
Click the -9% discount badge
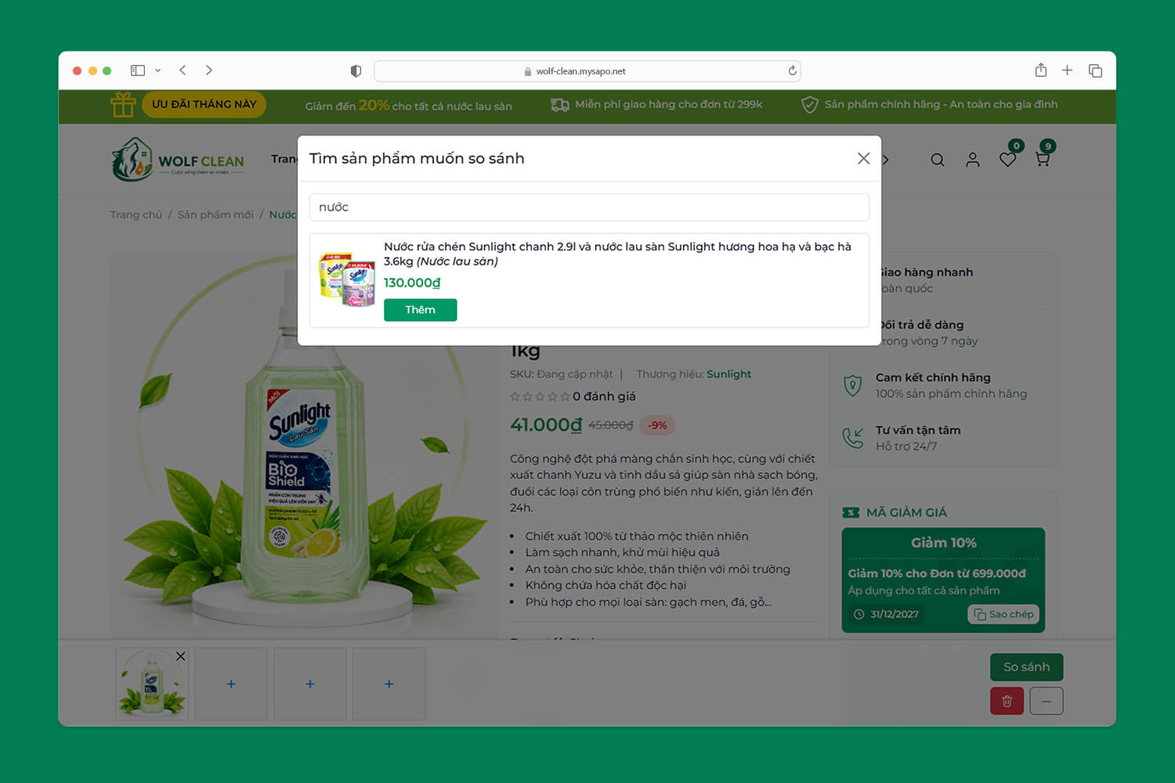click(x=657, y=425)
